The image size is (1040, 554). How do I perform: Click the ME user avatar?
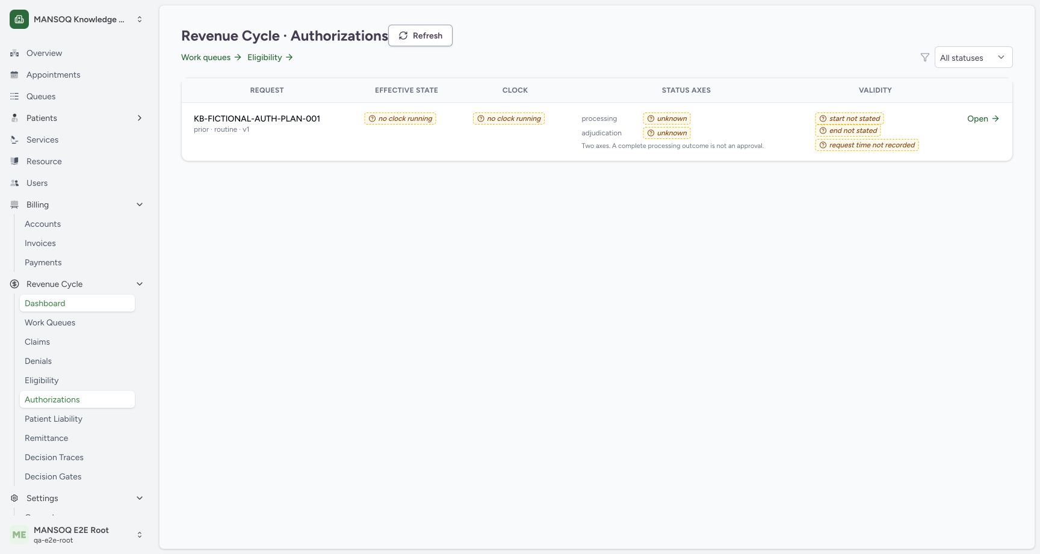(19, 535)
